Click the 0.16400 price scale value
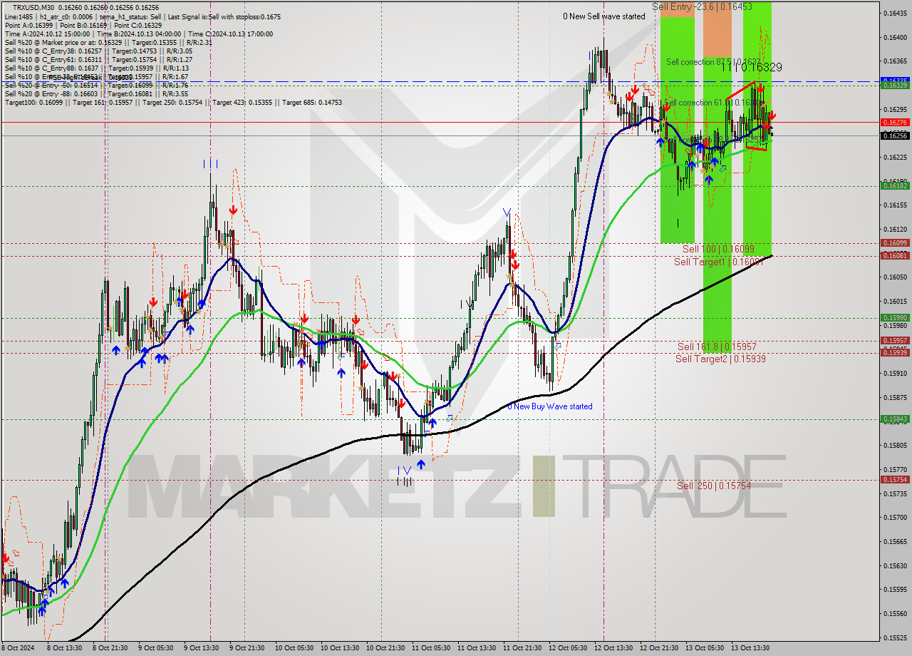Screen dimensions: 912x656 895,37
